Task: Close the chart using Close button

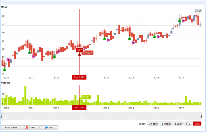Action: click(x=30, y=127)
